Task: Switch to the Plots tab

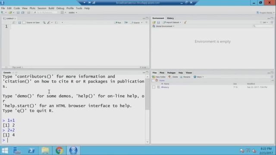Action: point(162,73)
